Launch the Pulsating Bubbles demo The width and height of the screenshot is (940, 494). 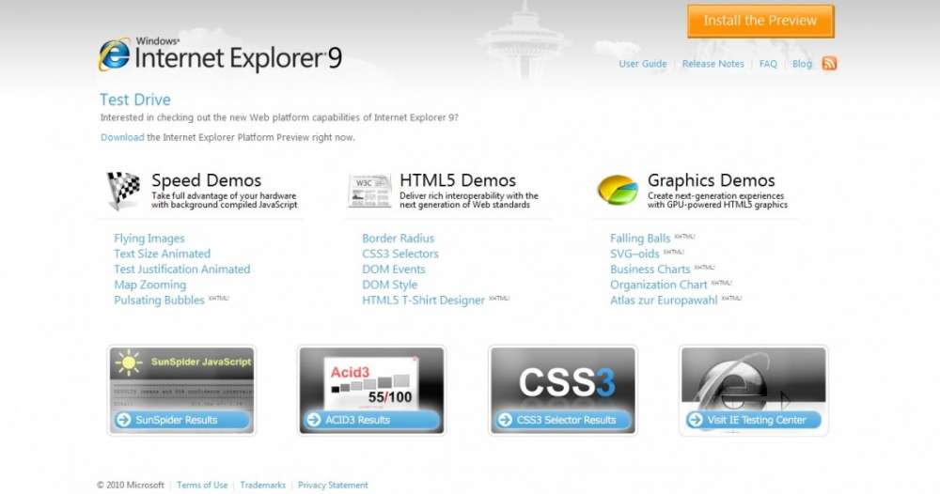pos(159,301)
